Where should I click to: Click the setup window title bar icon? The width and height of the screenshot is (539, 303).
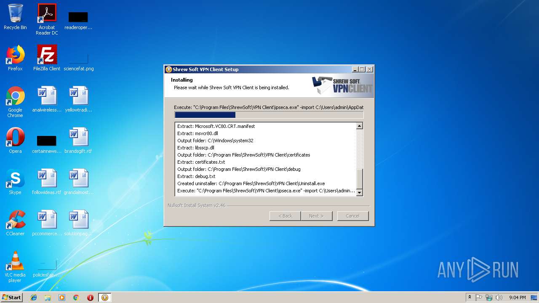[x=169, y=69]
